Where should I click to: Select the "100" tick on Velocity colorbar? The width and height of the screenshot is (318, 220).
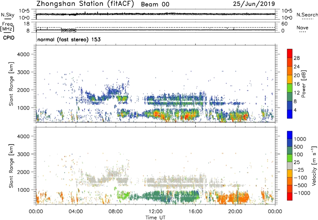(299, 154)
